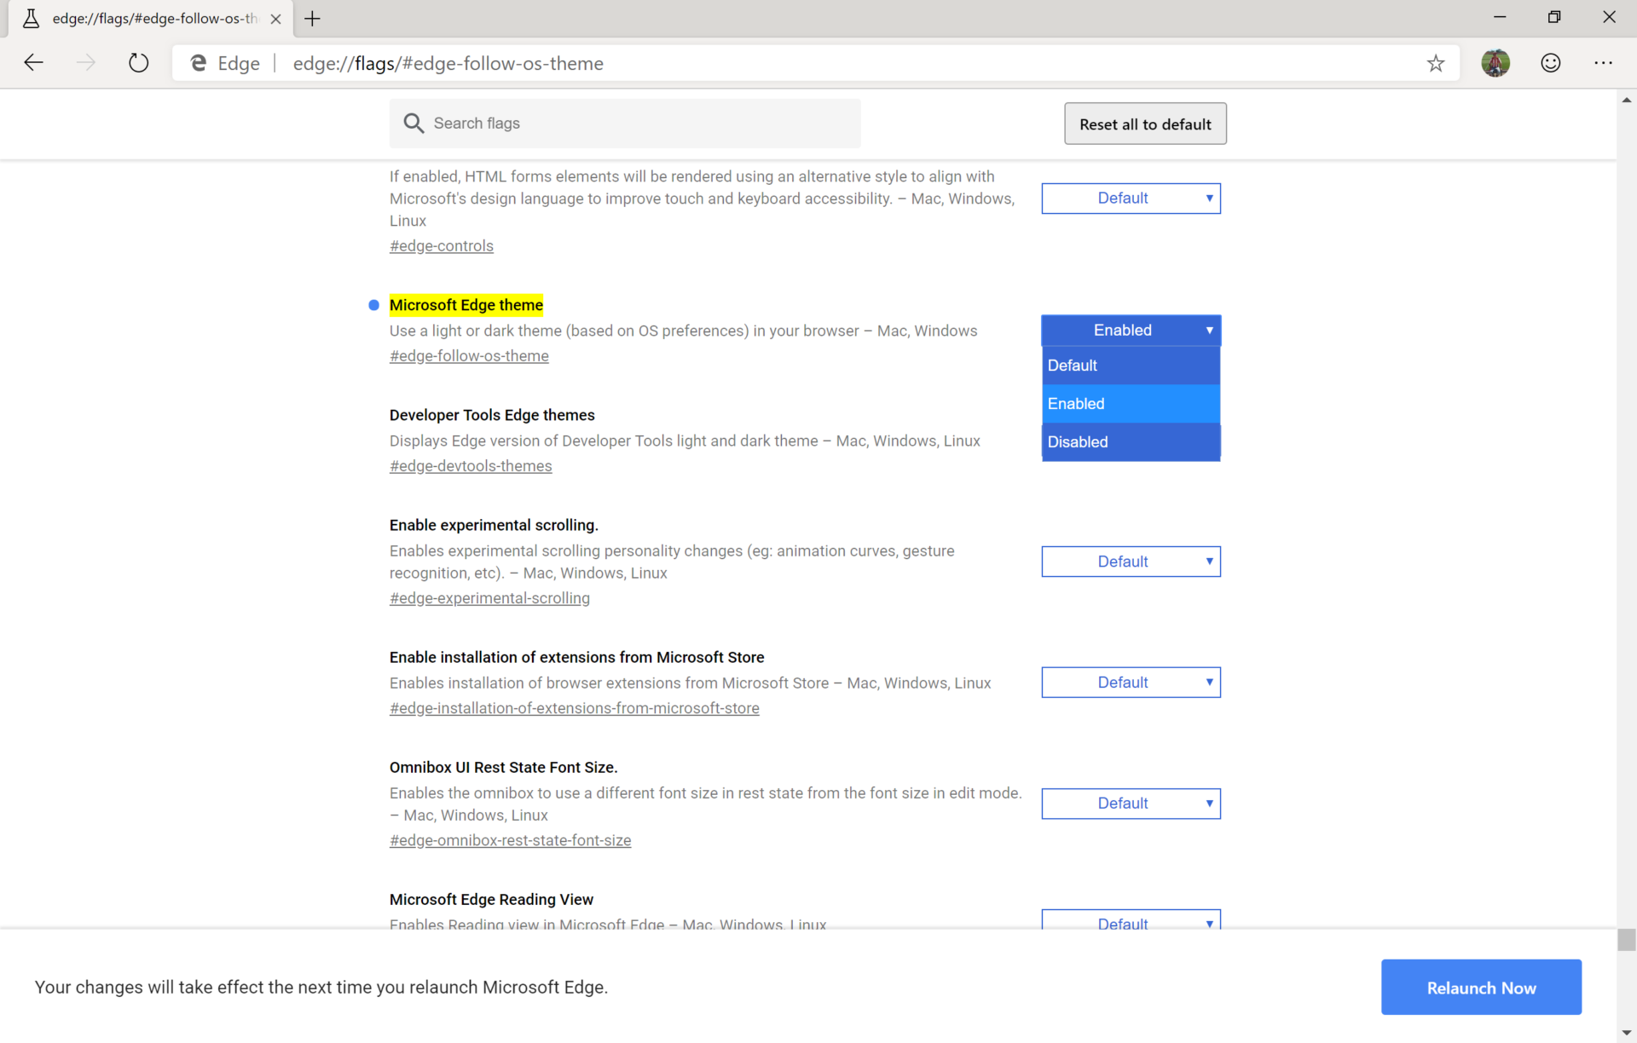Viewport: 1637px width, 1043px height.
Task: Add this page to favorites star
Action: click(x=1436, y=63)
